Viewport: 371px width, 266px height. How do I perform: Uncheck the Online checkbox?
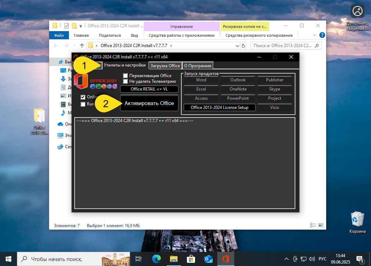click(x=83, y=97)
